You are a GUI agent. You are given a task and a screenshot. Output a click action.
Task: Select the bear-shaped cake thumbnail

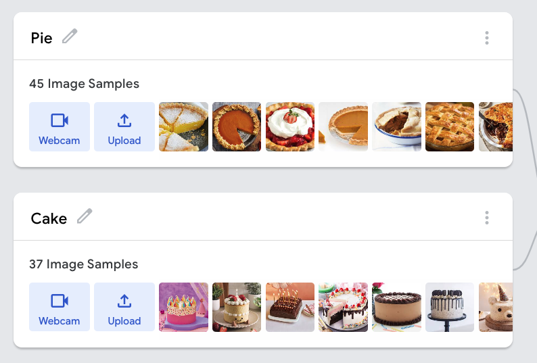click(x=496, y=307)
